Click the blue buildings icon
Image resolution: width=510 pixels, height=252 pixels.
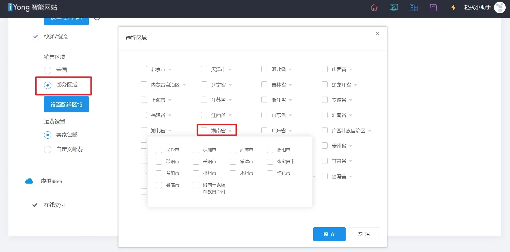(x=414, y=8)
